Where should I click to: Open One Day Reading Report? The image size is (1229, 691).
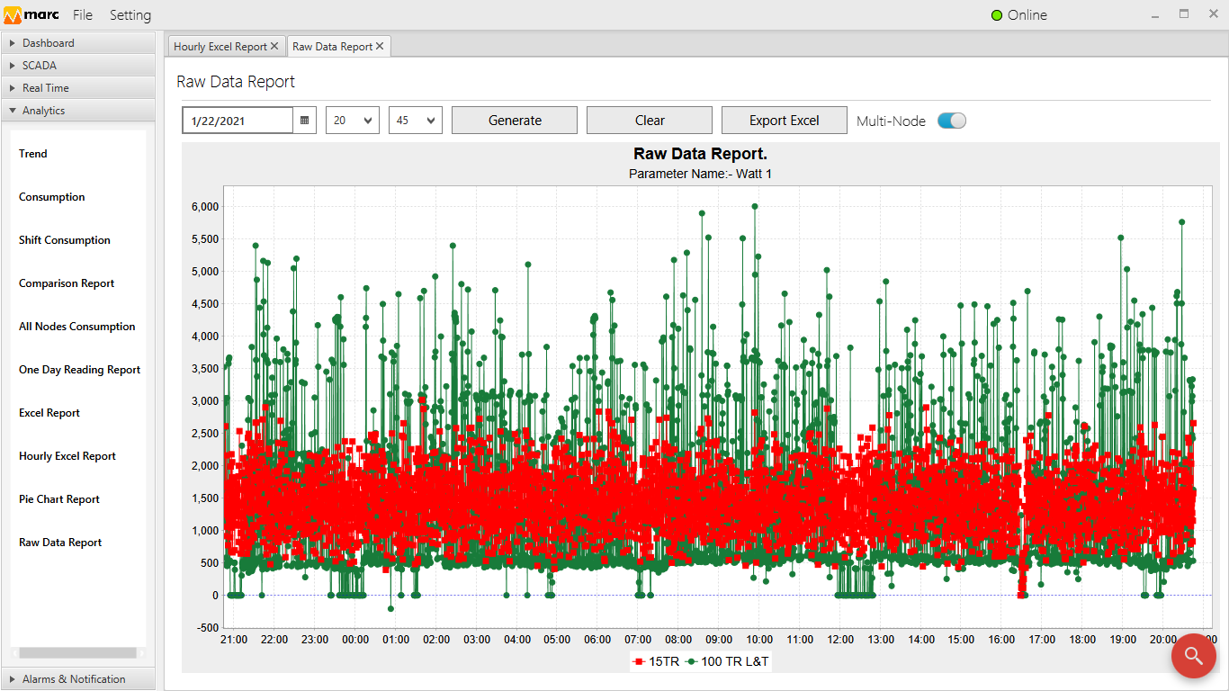coord(80,370)
